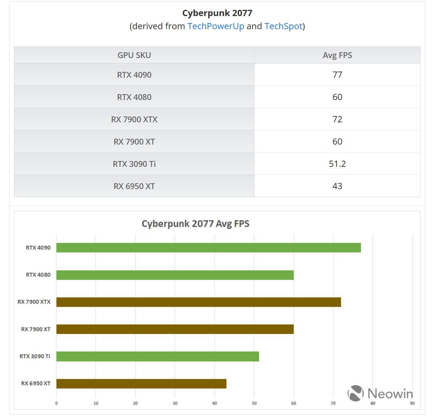Screen dimensions: 432x418
Task: Click the "RTX 4090" chart axis label
Action: (38, 248)
